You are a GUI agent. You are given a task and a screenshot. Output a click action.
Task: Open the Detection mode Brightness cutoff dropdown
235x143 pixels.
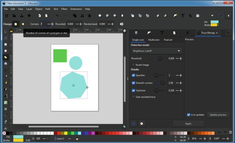click(157, 51)
